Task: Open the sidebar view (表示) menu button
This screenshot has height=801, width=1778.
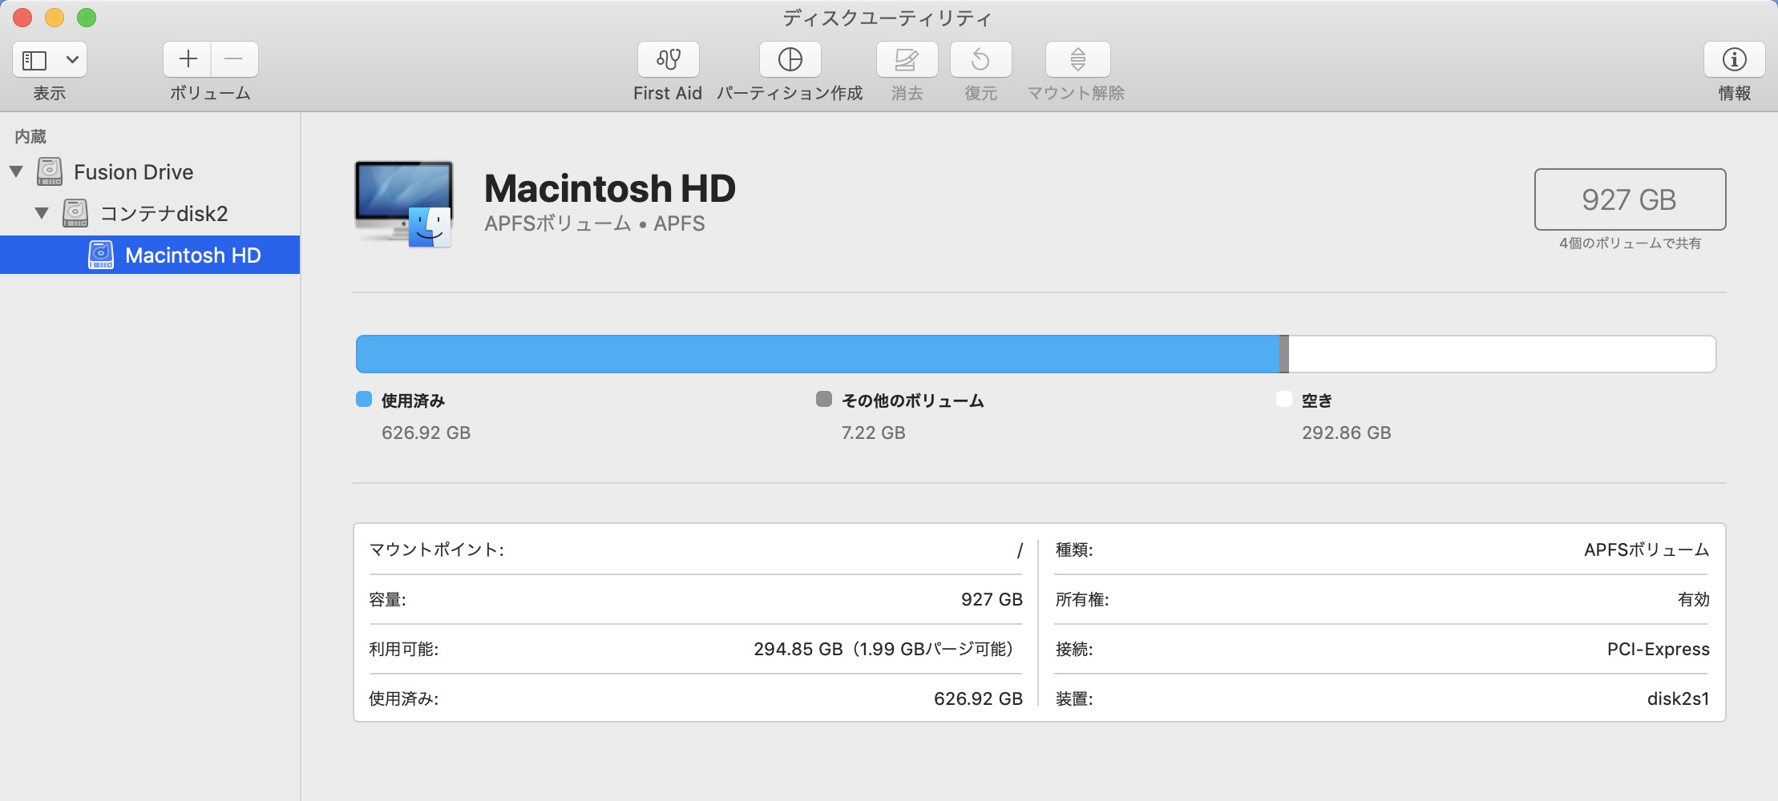Action: click(x=50, y=59)
